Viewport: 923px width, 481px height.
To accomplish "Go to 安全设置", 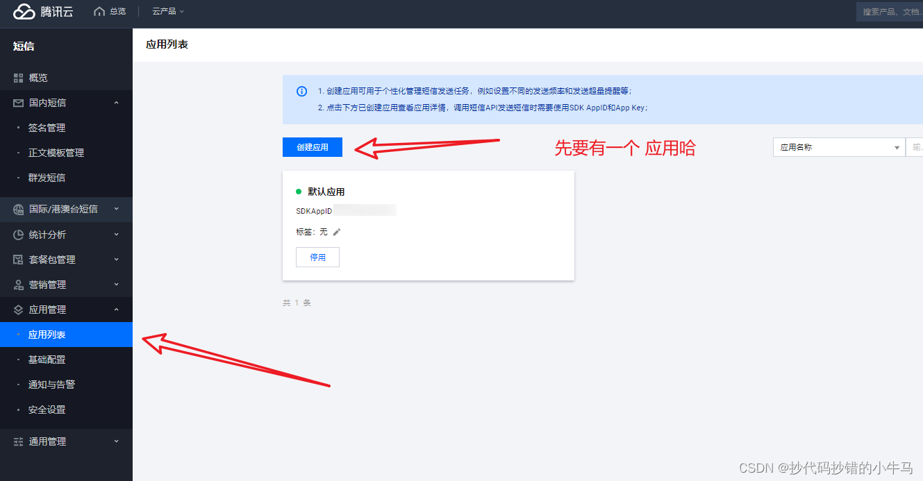I will pos(47,410).
